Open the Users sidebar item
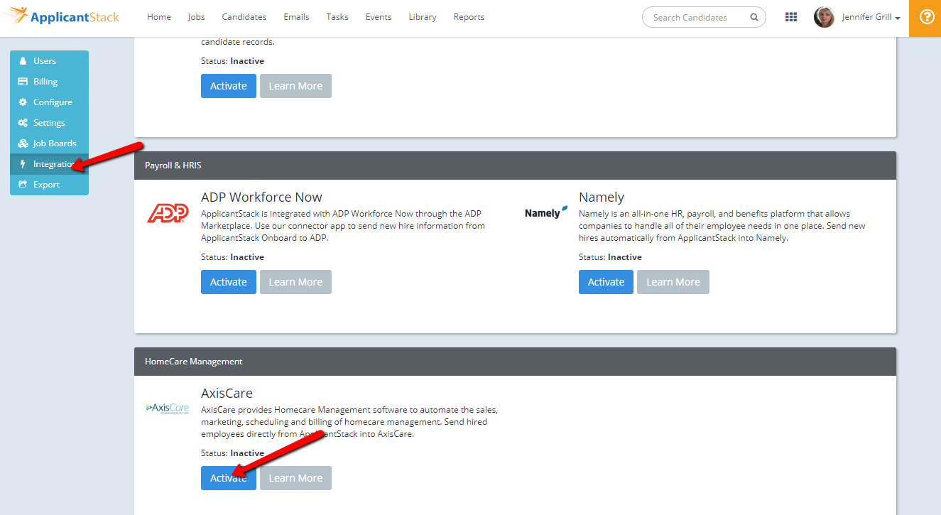 click(45, 61)
